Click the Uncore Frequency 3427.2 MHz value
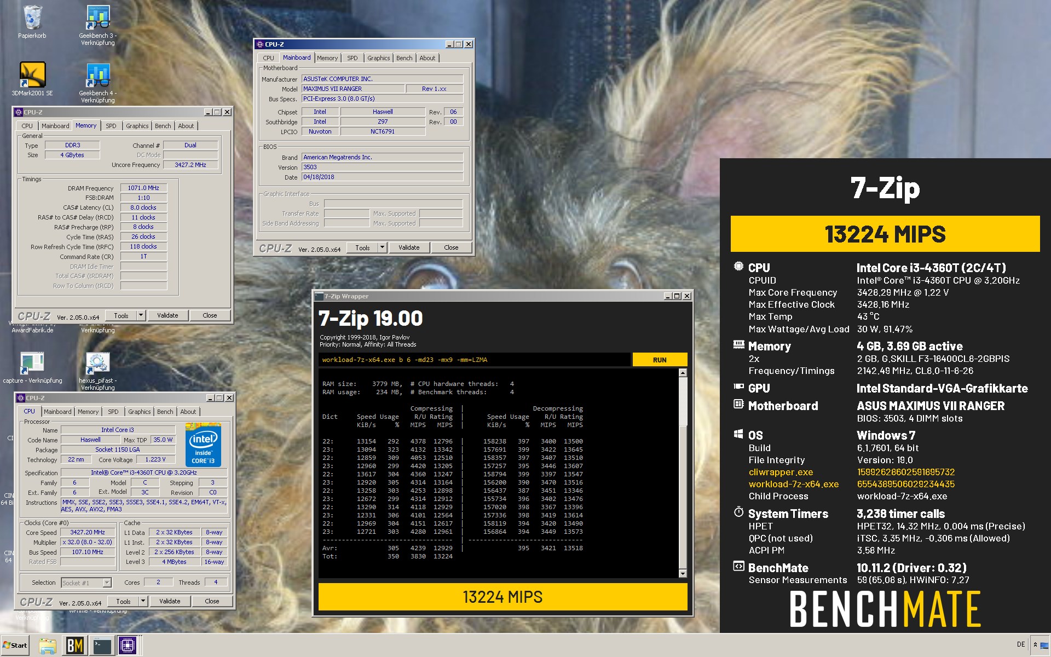This screenshot has height=657, width=1051. tap(190, 165)
